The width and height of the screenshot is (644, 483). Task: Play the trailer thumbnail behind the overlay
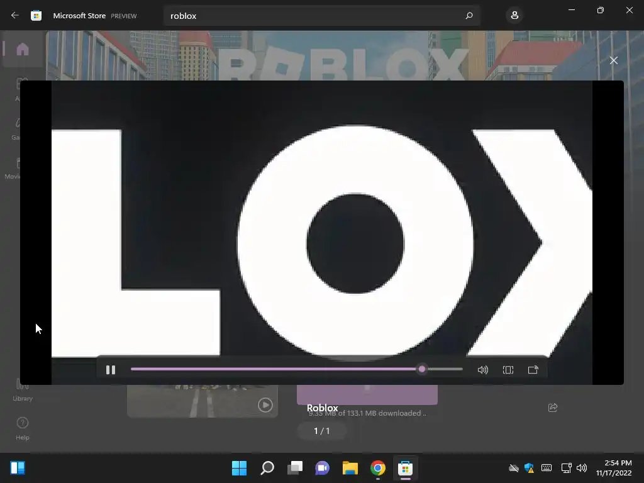pyautogui.click(x=265, y=405)
